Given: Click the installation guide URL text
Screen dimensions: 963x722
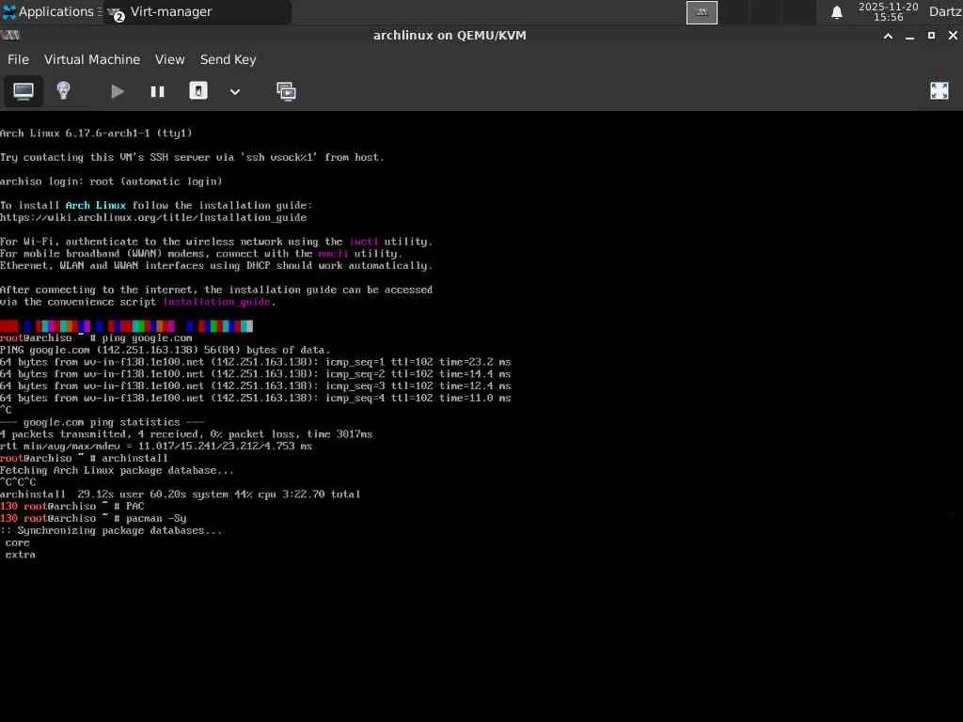Looking at the screenshot, I should coord(153,217).
